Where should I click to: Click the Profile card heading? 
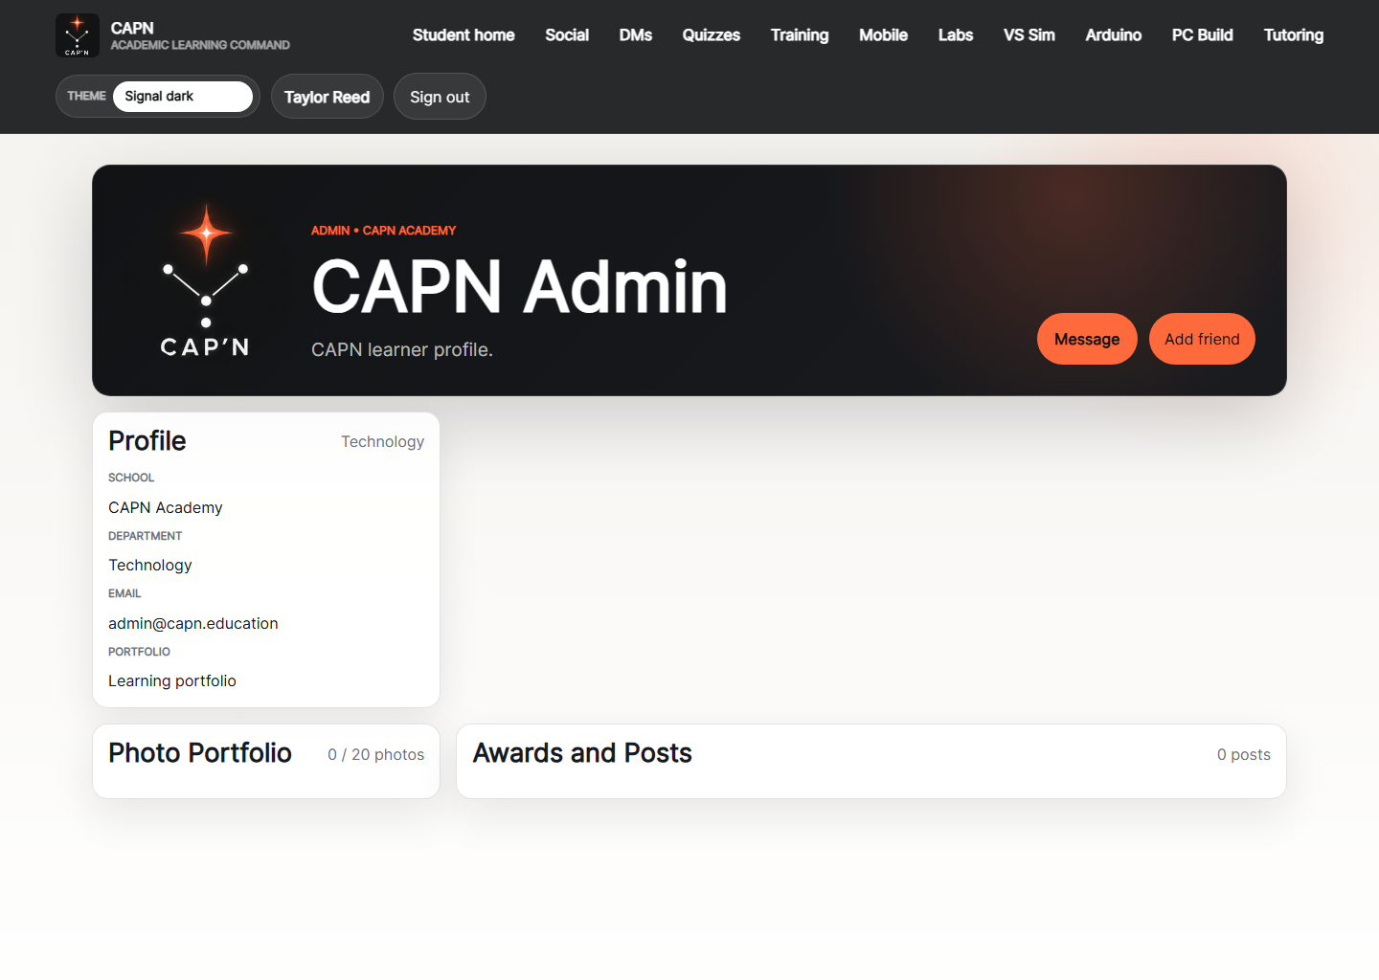click(147, 441)
